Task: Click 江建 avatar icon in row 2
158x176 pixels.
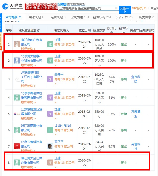Action: [x=50, y=60]
